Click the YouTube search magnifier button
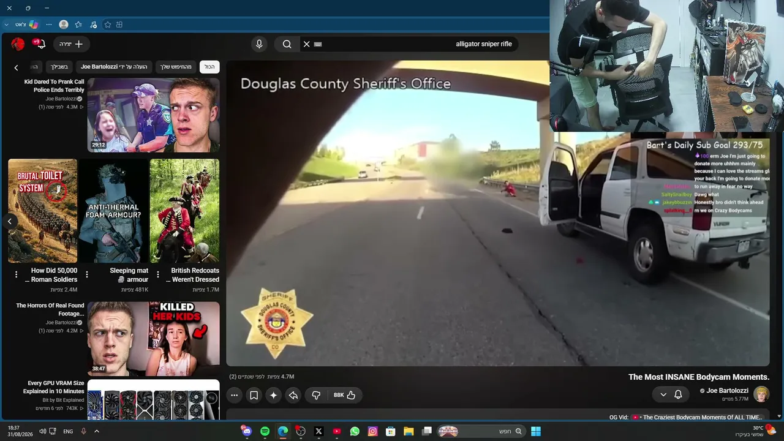Image resolution: width=784 pixels, height=441 pixels. [287, 44]
